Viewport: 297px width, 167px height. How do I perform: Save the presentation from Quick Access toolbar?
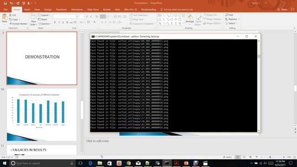point(5,3)
